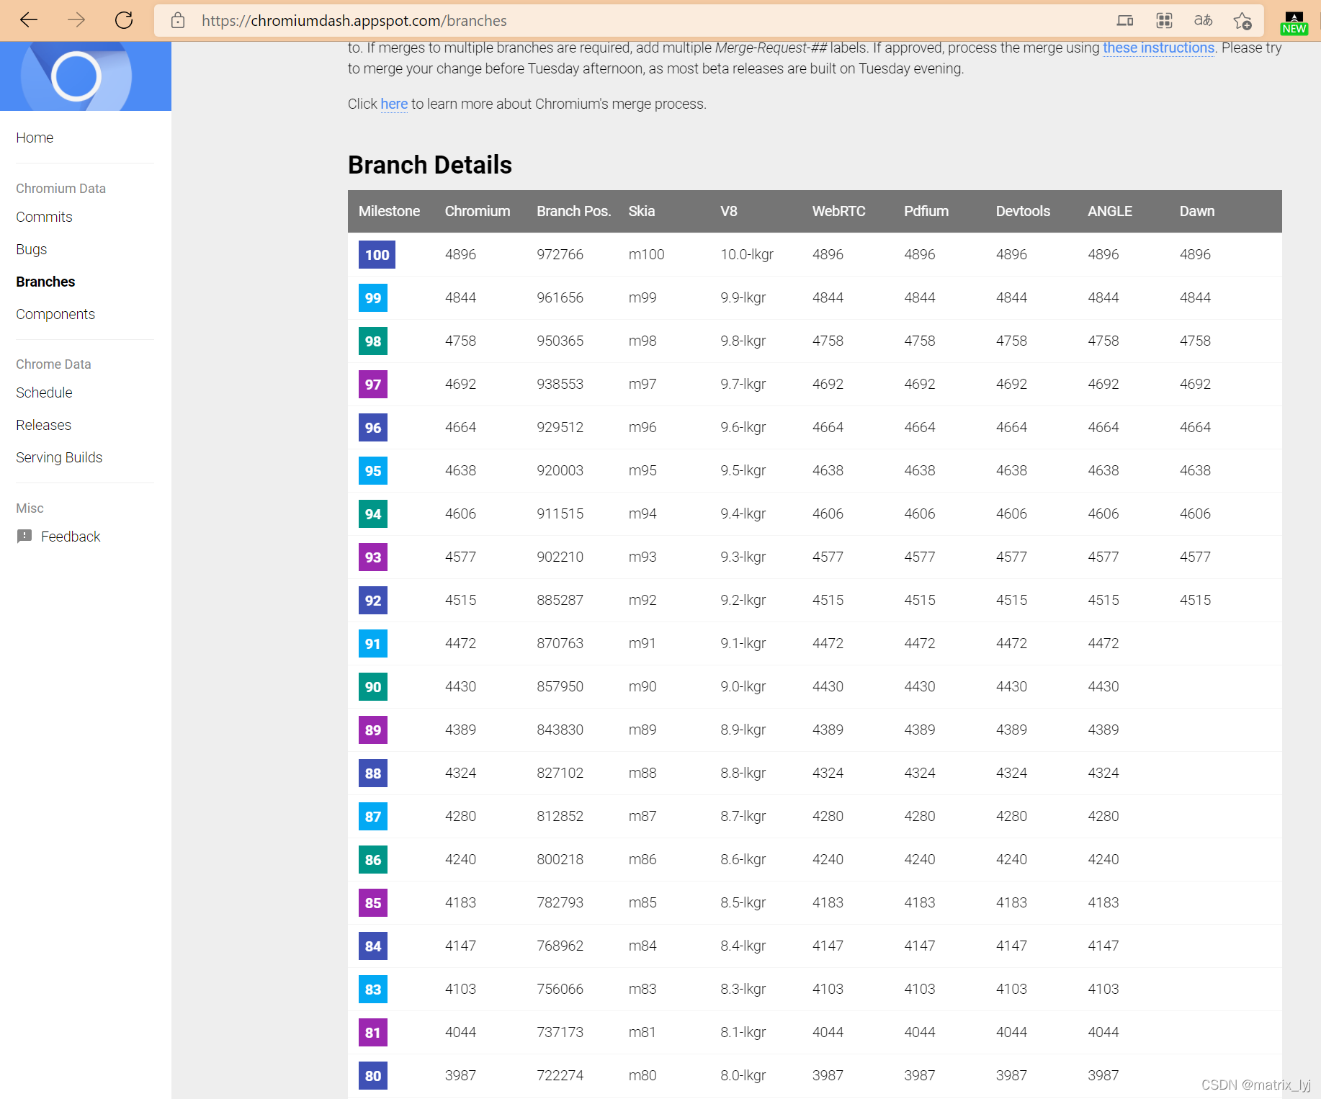The image size is (1321, 1099).
Task: Follow the 'these instructions' link
Action: [1158, 48]
